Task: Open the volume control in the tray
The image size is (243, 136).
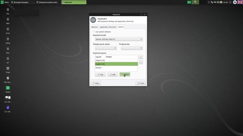Action: pyautogui.click(x=215, y=2)
